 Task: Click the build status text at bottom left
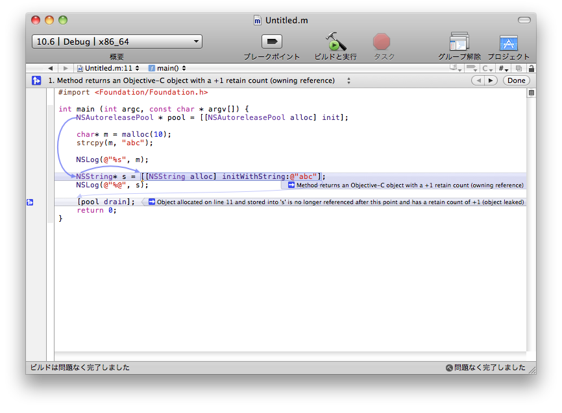tap(80, 368)
